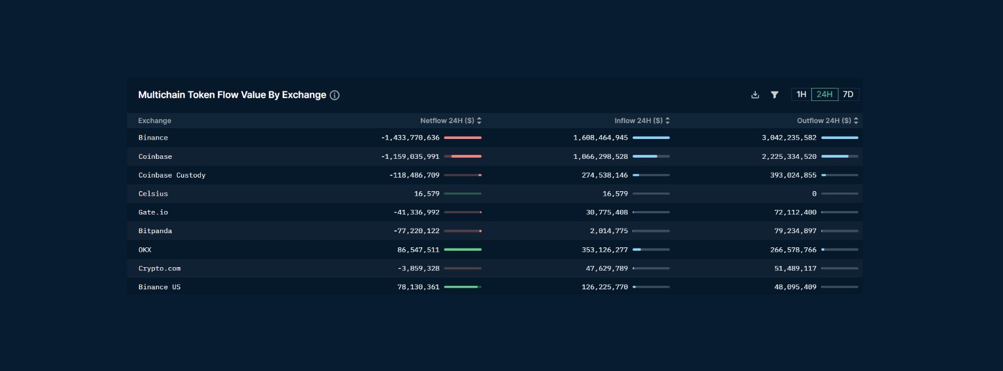1003x371 pixels.
Task: Click netflow value -77,220,122
Action: (416, 231)
